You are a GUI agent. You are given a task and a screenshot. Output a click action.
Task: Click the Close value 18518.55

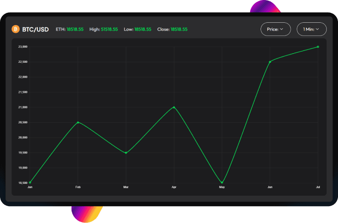(179, 29)
